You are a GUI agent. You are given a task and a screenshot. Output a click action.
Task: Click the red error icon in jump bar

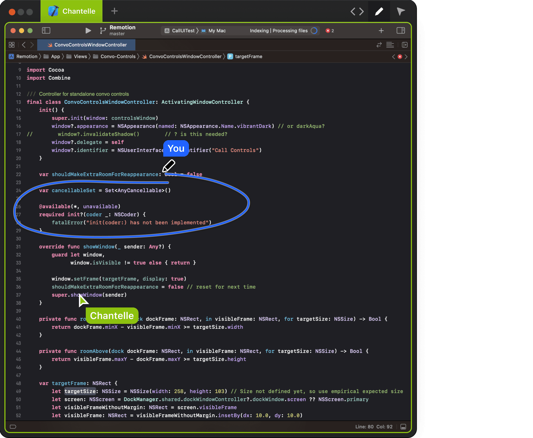(x=400, y=57)
